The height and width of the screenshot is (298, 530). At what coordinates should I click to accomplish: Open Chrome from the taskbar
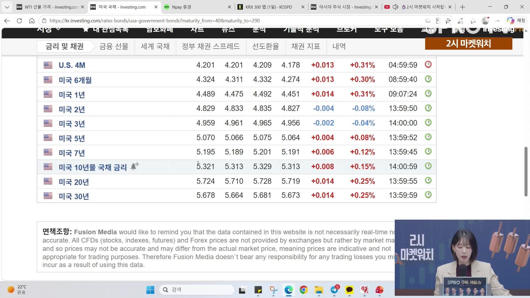pos(304,290)
